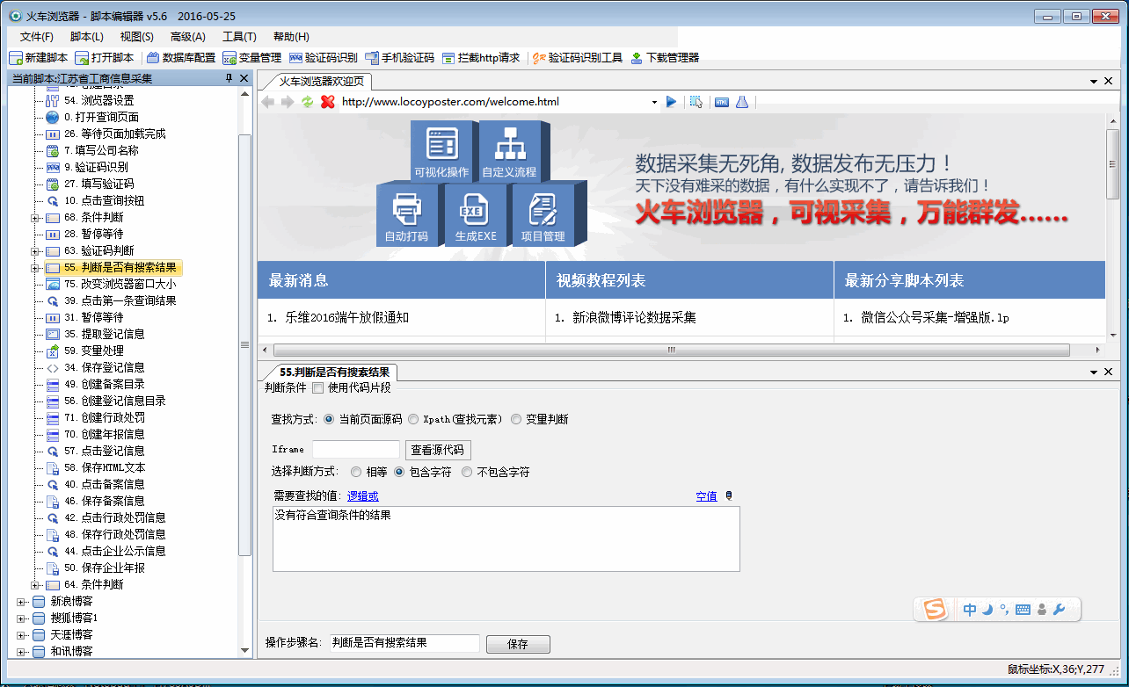Expand the 63. 验证码判断 tree node
The image size is (1129, 687).
[35, 250]
